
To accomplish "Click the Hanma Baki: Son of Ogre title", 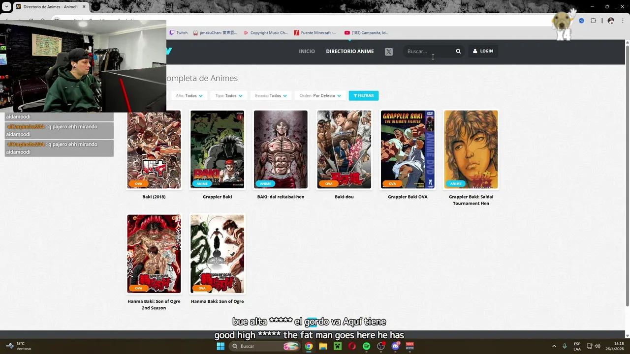I will [x=217, y=301].
